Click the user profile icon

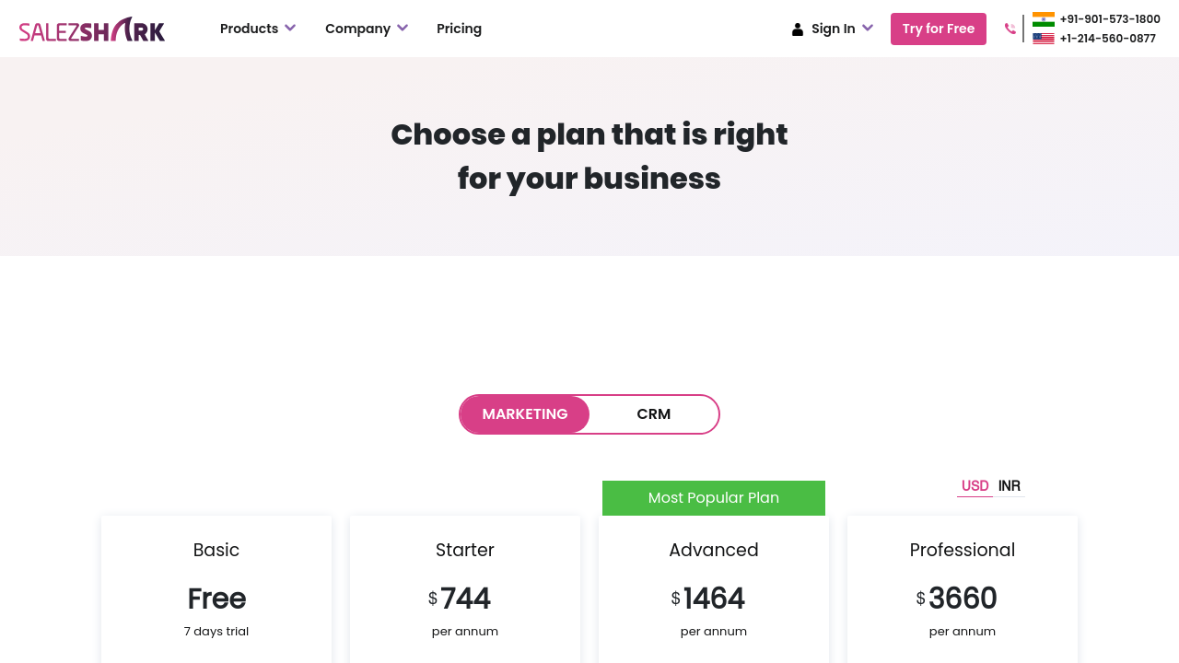coord(798,29)
